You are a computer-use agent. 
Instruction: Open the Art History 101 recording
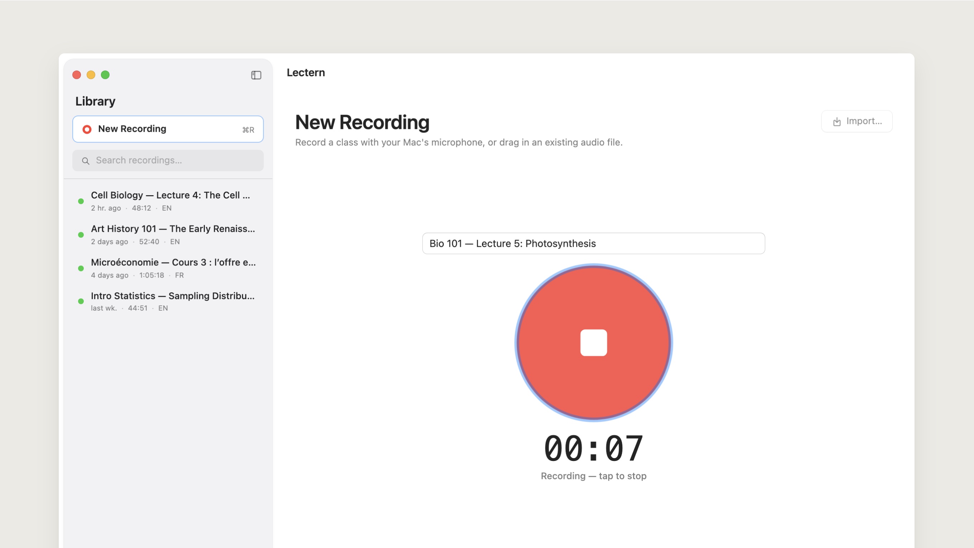point(168,235)
